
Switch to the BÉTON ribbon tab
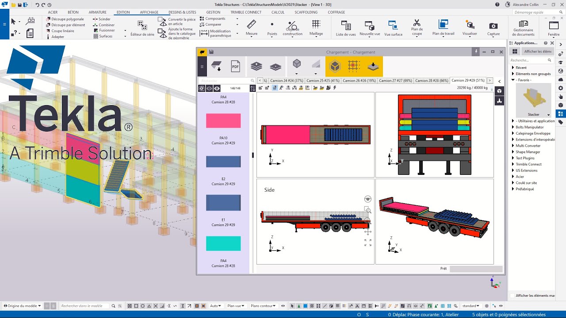(73, 12)
